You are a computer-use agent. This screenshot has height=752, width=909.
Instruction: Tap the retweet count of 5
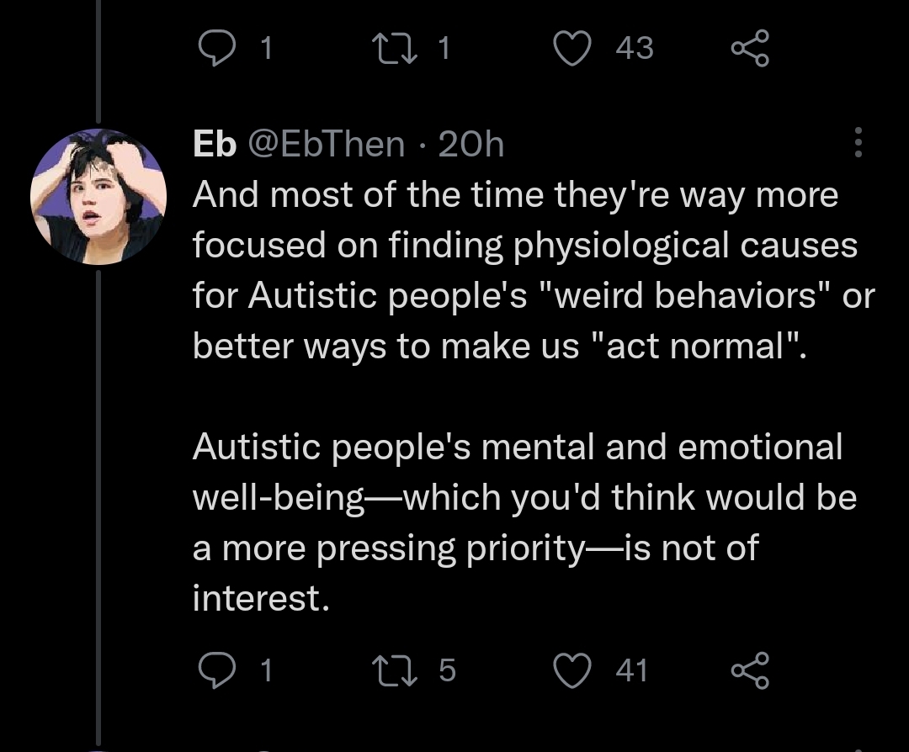pyautogui.click(x=447, y=670)
